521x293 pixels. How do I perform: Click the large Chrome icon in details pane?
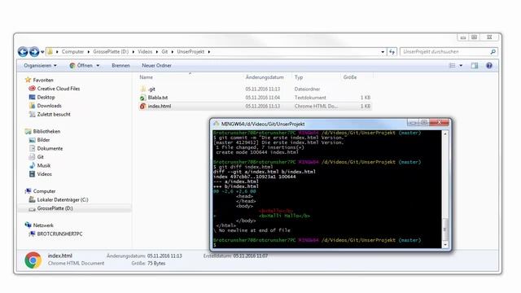33,260
